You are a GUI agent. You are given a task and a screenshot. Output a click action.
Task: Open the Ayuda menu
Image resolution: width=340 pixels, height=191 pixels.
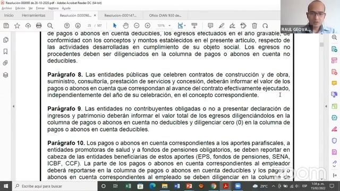tap(66, 8)
